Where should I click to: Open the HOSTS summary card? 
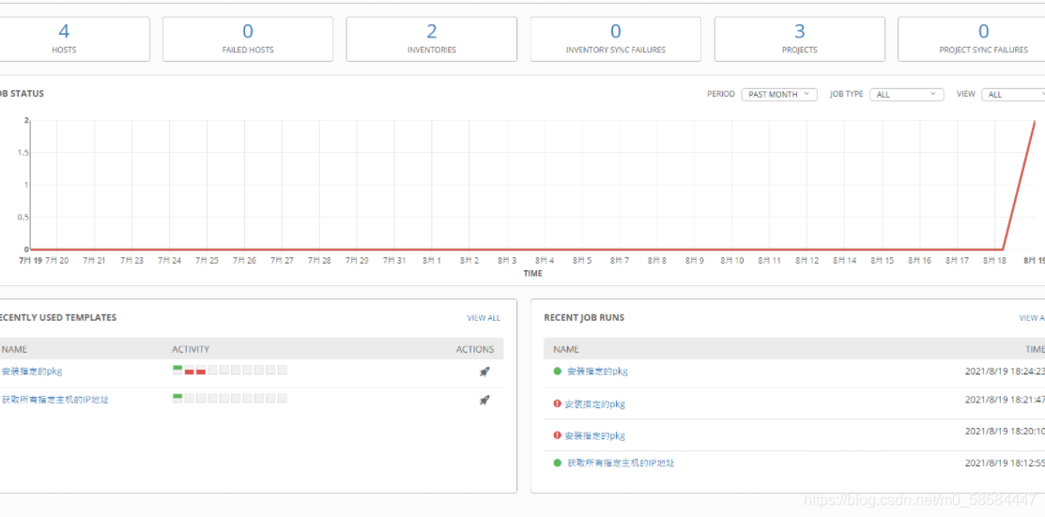(x=73, y=39)
